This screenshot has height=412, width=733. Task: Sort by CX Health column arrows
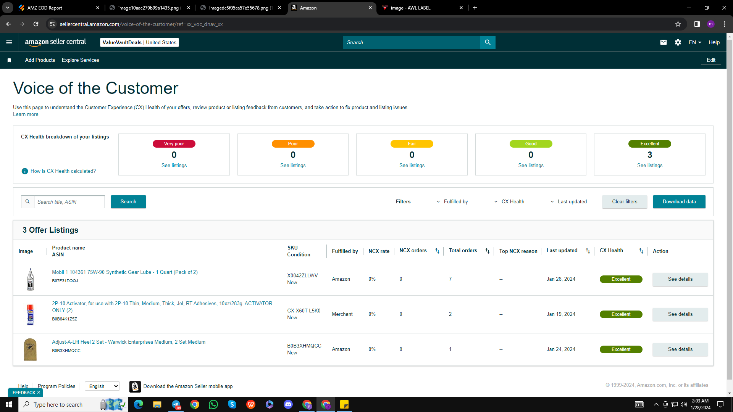(641, 251)
